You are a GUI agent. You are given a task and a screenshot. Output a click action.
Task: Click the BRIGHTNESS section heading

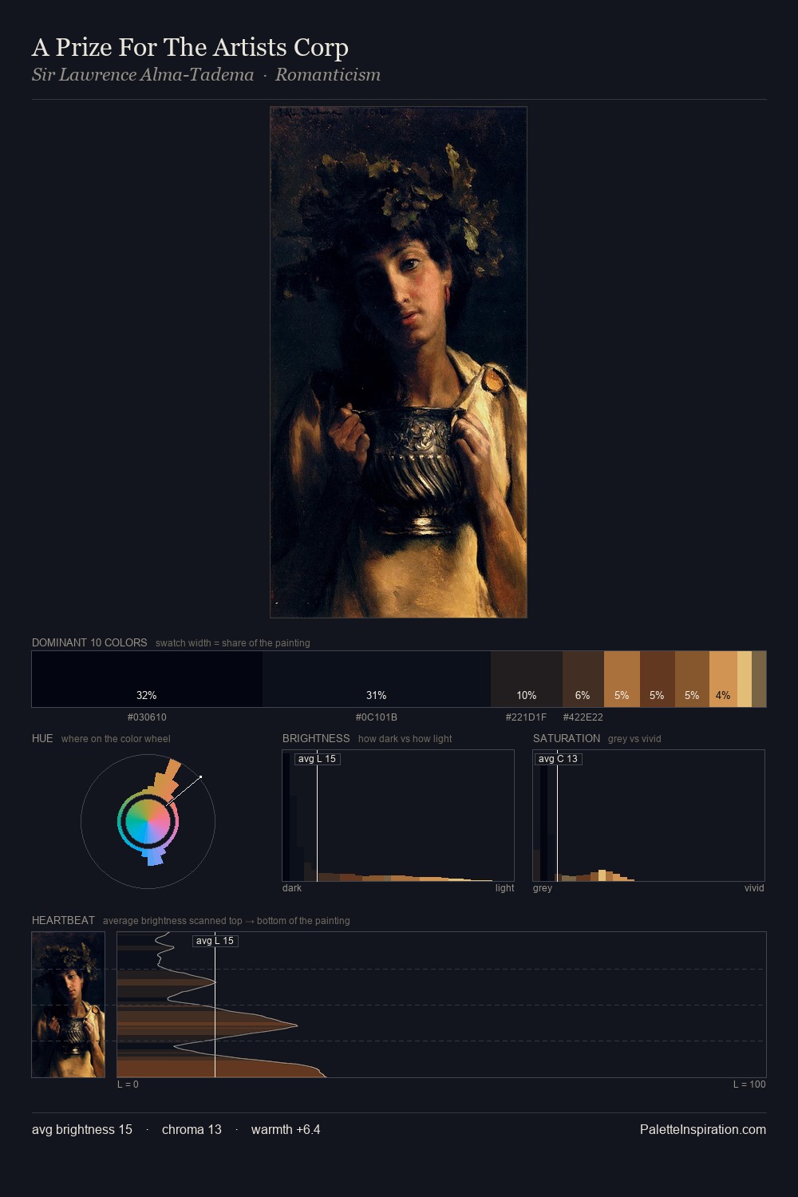click(316, 738)
